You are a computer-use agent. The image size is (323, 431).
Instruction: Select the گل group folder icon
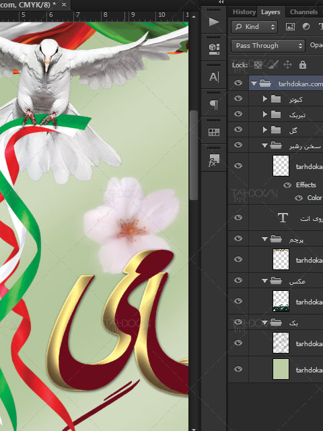[x=276, y=129]
